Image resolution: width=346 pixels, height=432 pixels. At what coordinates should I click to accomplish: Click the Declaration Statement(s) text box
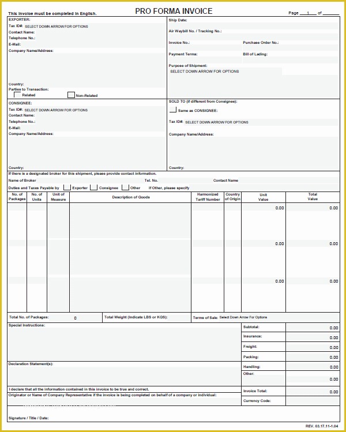[124, 376]
